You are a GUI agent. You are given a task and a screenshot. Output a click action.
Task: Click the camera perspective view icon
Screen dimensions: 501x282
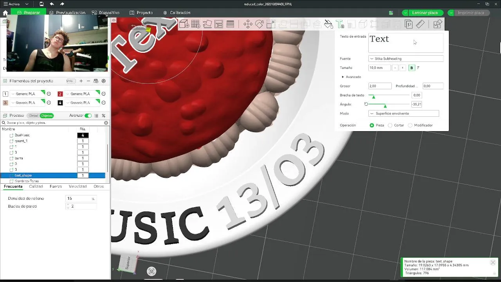click(151, 271)
